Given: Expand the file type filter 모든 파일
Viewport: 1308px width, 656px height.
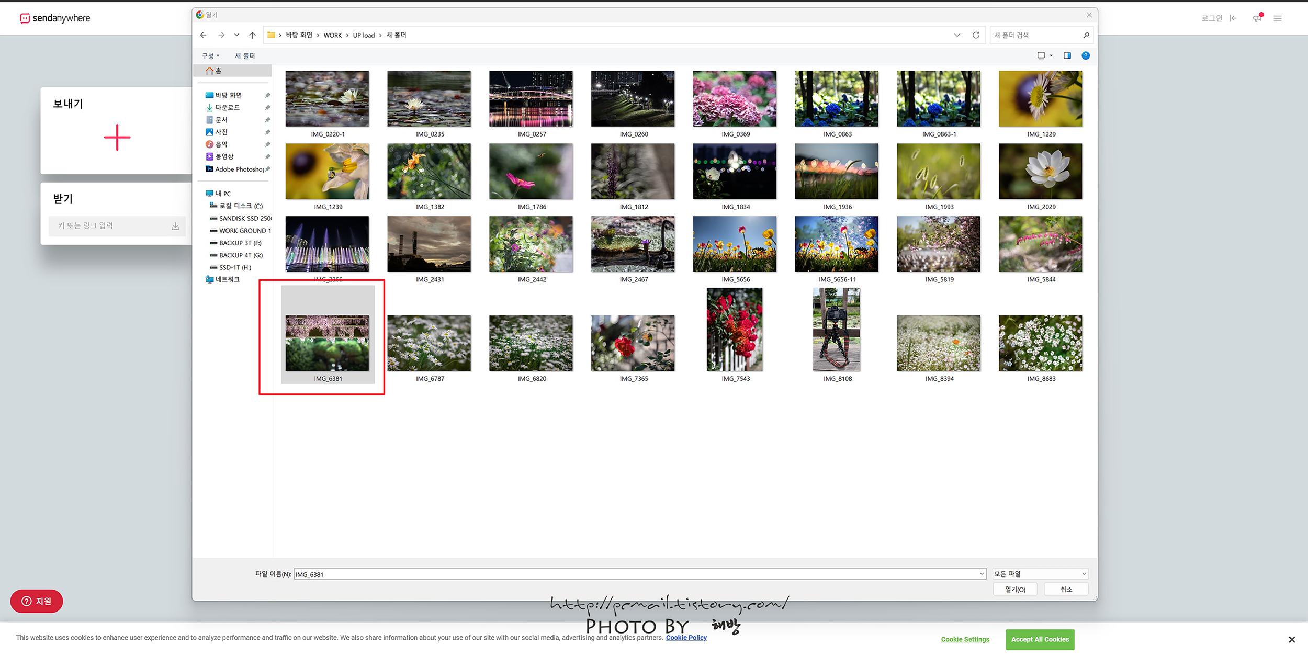Looking at the screenshot, I should coord(1040,574).
